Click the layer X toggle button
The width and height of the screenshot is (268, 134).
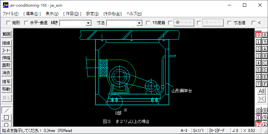click(262, 99)
